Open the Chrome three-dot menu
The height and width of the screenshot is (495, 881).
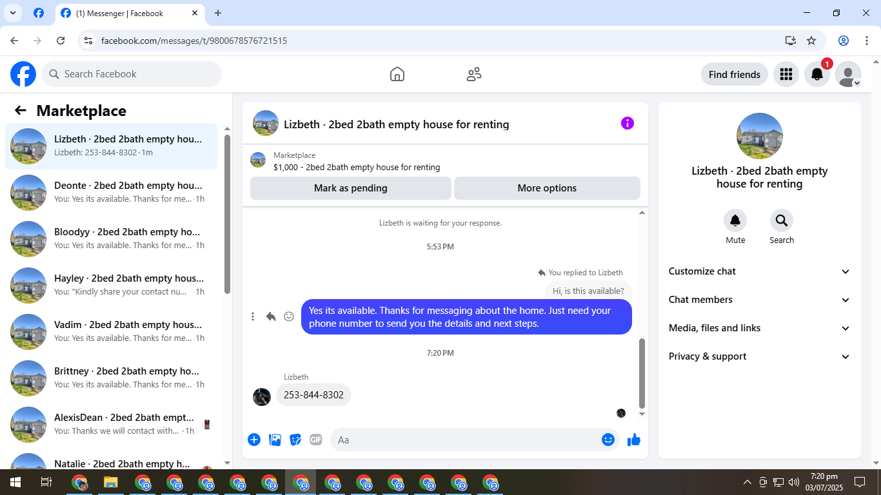pos(867,41)
